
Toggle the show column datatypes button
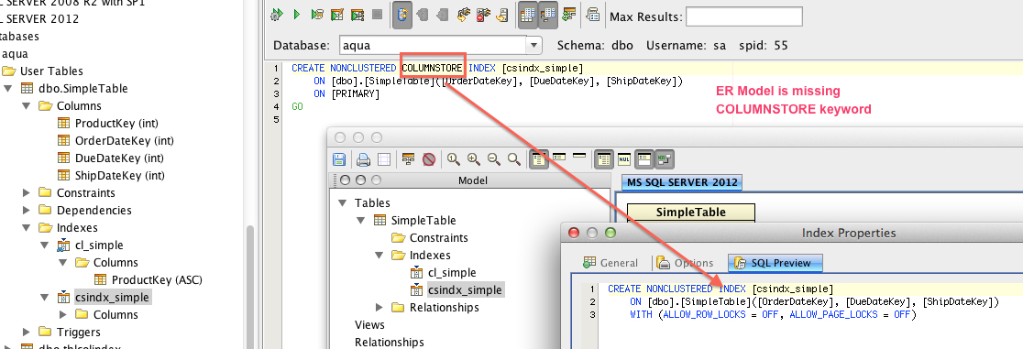tap(603, 158)
